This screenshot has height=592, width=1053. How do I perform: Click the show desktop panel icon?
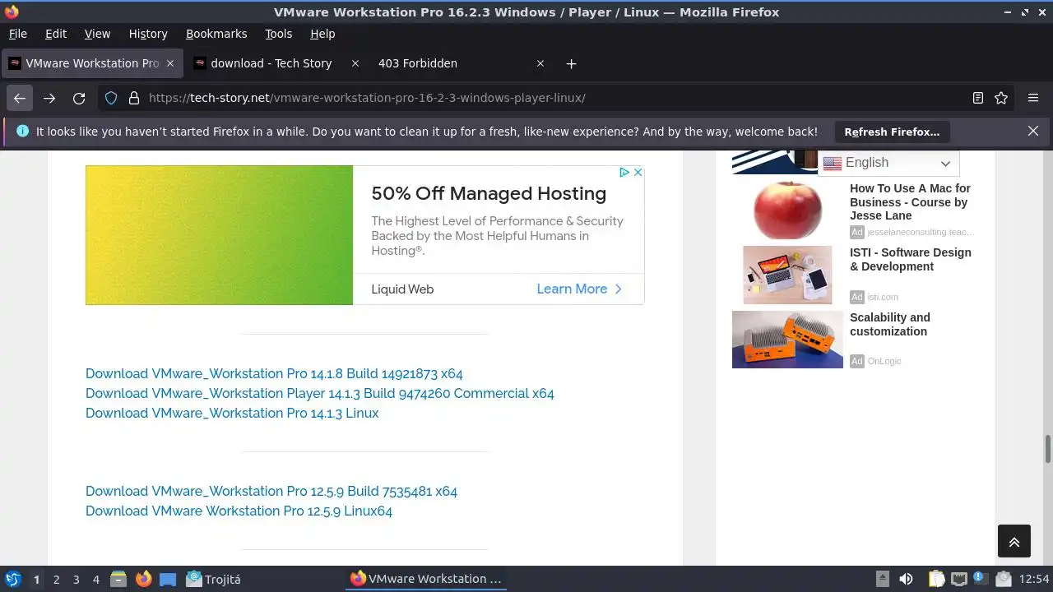click(168, 579)
